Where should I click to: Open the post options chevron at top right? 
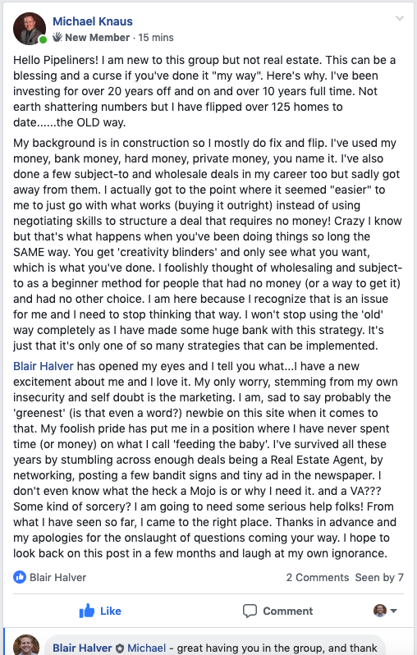pyautogui.click(x=400, y=18)
